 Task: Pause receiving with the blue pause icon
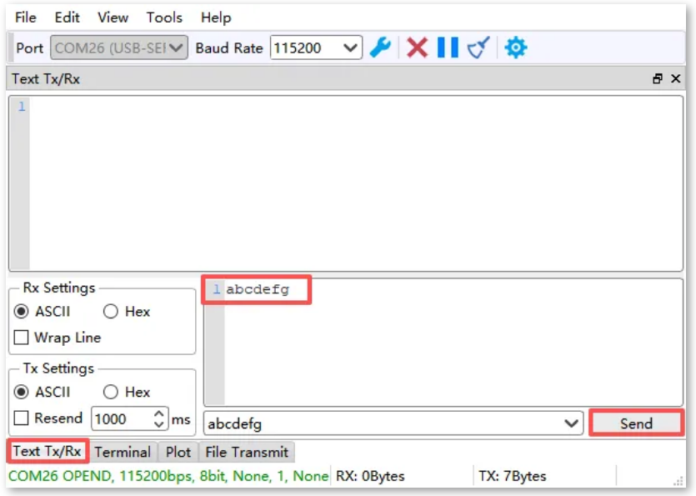(x=448, y=48)
